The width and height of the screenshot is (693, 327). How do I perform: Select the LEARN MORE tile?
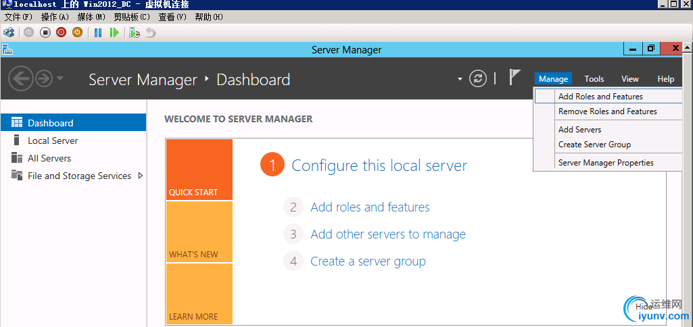199,294
